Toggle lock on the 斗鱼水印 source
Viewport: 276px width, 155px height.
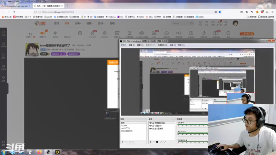pyautogui.click(x=153, y=126)
